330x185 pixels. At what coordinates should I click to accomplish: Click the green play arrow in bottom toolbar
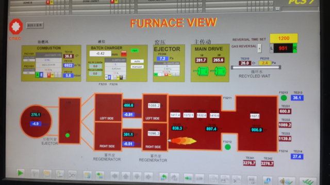pyautogui.click(x=21, y=173)
